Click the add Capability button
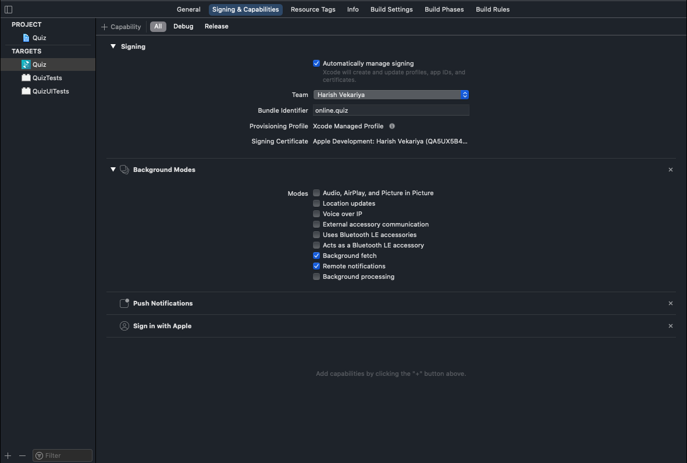 (x=121, y=27)
